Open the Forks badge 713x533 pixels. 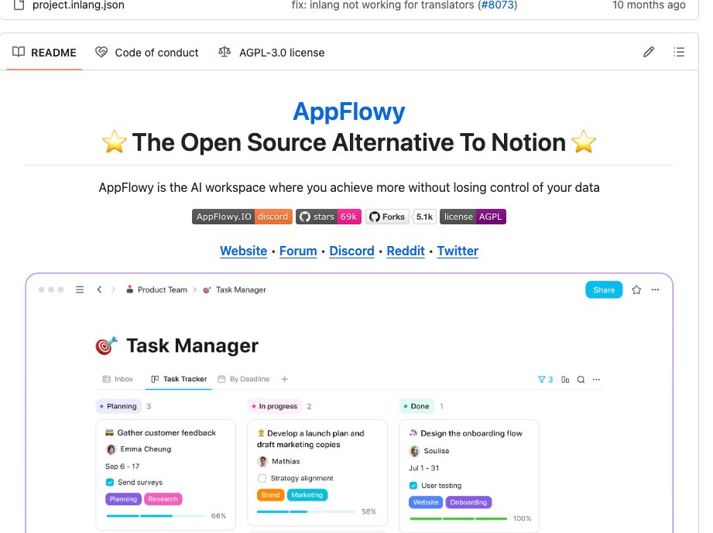387,217
